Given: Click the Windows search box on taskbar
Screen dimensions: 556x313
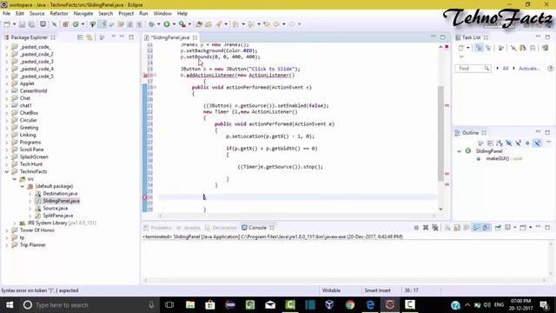Looking at the screenshot, I should click(89, 305).
